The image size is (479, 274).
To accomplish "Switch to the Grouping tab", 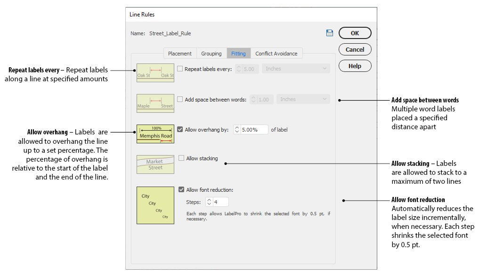I will pyautogui.click(x=211, y=54).
